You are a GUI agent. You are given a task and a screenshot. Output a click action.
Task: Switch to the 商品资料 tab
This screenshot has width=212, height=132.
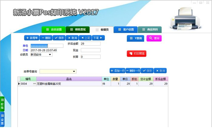pyautogui.click(x=150, y=29)
